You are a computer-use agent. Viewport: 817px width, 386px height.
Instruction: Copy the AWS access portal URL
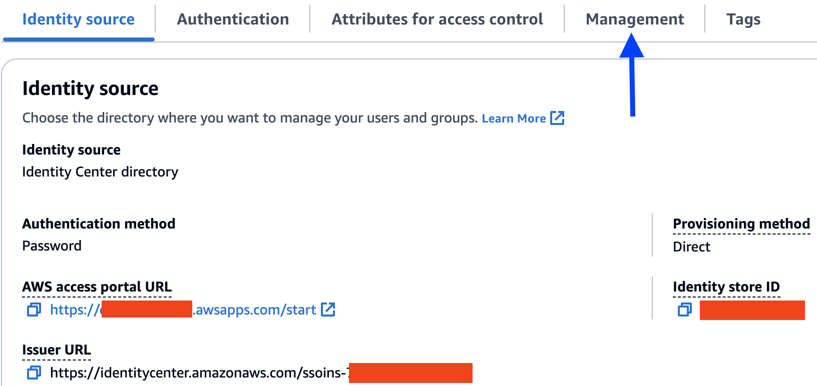coord(34,310)
